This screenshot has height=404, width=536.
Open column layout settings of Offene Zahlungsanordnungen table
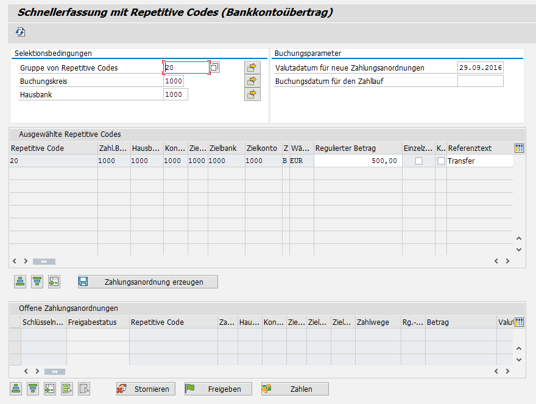519,322
